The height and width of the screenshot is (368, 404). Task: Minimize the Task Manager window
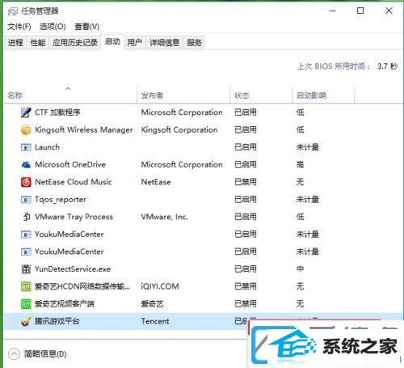click(x=333, y=11)
